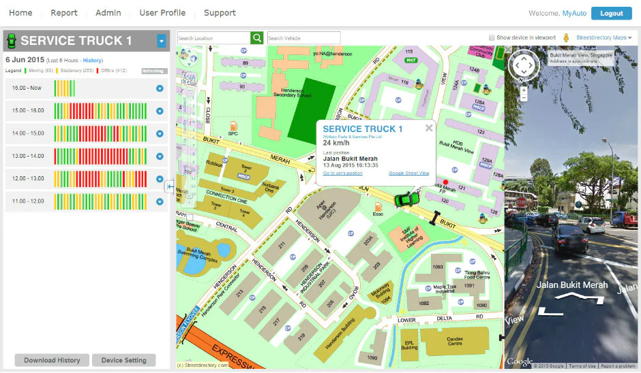Zoom in the street view panel
Image resolution: width=641 pixels, height=373 pixels.
(524, 91)
